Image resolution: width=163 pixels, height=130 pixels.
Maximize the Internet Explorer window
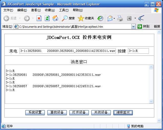point(153,4)
